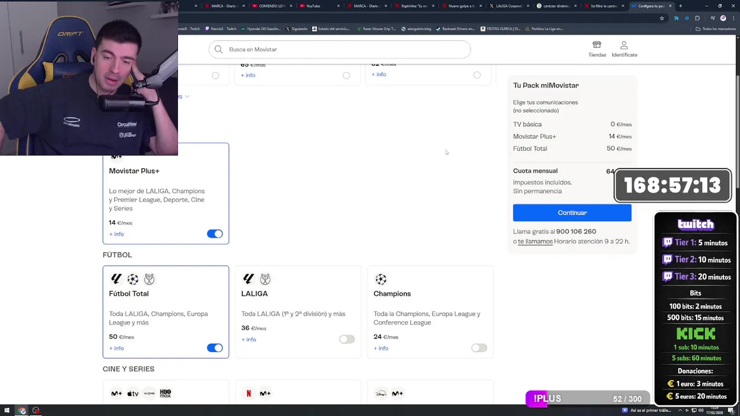Enable the LALIGA 36 €/mes toggle
The width and height of the screenshot is (740, 416).
[347, 339]
